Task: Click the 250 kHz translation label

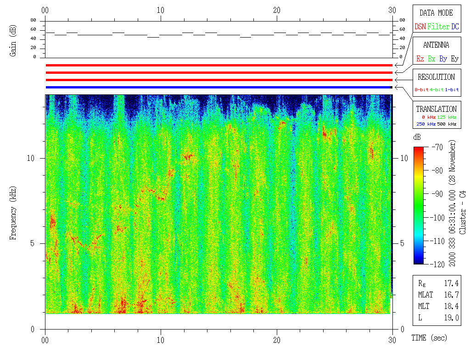Action: [x=425, y=124]
